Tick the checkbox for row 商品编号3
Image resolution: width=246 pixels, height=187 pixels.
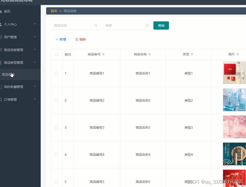(x=56, y=128)
